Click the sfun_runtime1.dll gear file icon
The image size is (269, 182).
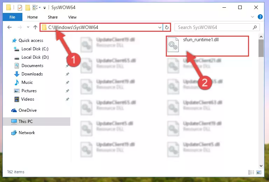[173, 45]
